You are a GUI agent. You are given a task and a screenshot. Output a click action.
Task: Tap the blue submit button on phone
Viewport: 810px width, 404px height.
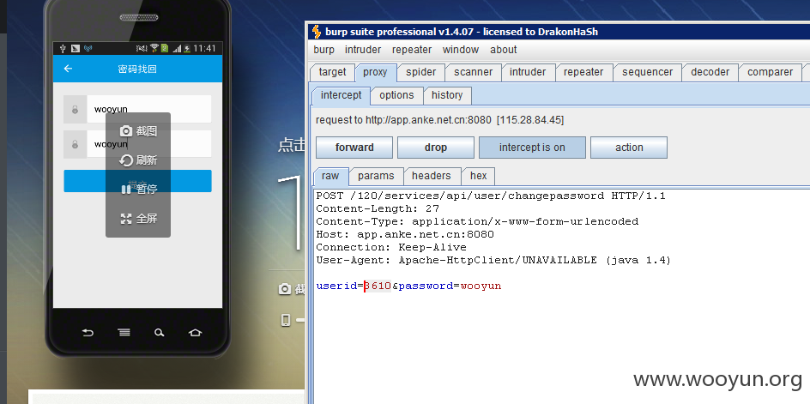(x=137, y=181)
